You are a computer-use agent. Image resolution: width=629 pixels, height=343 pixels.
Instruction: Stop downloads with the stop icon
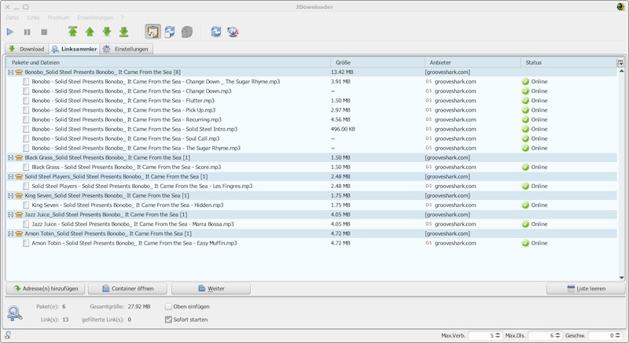point(44,31)
